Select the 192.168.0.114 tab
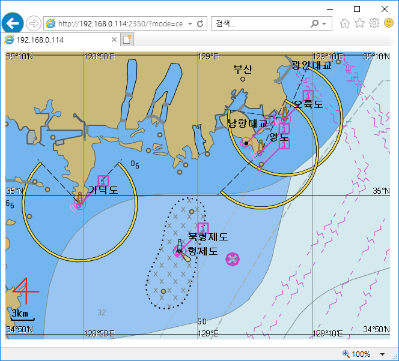399x361 pixels. [59, 40]
